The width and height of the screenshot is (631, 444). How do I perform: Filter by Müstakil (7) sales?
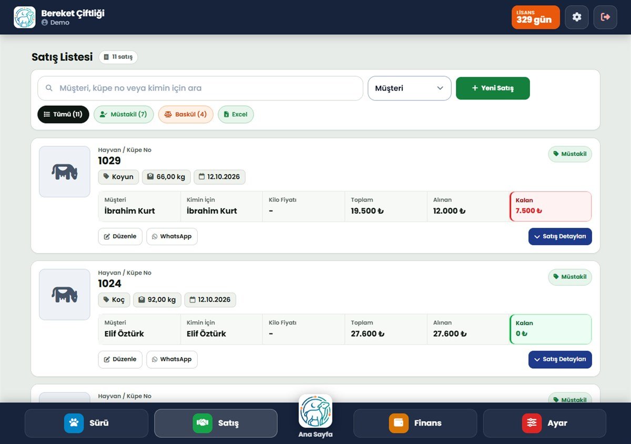click(x=124, y=115)
